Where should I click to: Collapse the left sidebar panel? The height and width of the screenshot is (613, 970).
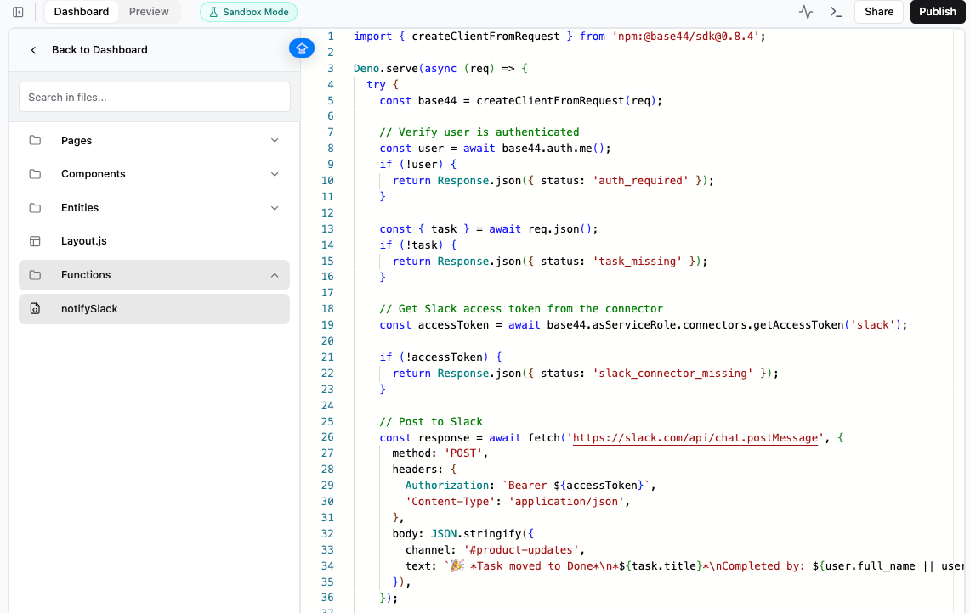click(x=19, y=11)
